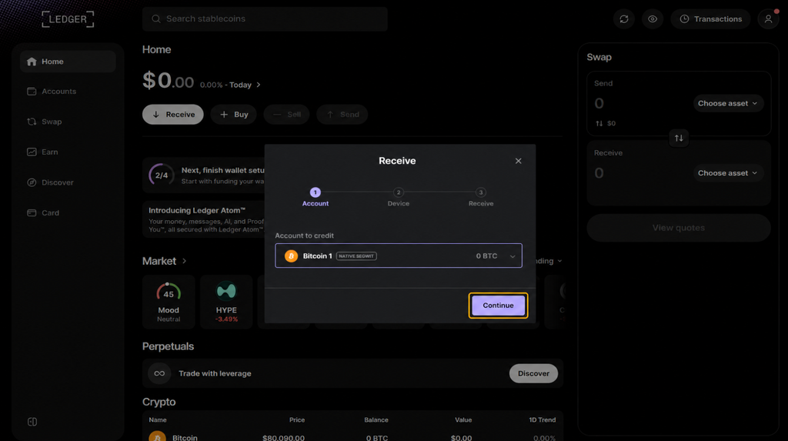Click the synchronize refresh icon
The width and height of the screenshot is (788, 441).
[623, 19]
